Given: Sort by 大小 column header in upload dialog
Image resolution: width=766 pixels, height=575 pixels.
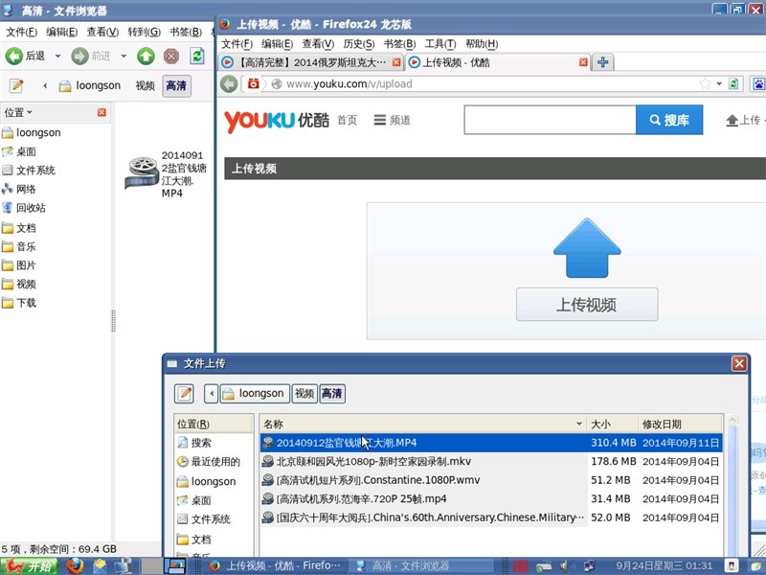Looking at the screenshot, I should (x=613, y=424).
